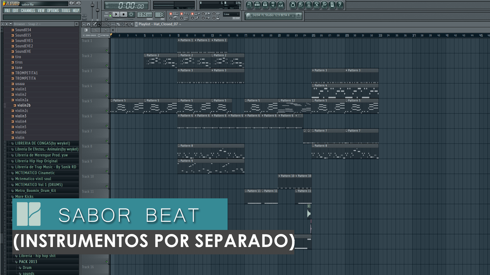The height and width of the screenshot is (275, 490).
Task: Switch to Pattern mode radio button
Action: pyautogui.click(x=110, y=13)
